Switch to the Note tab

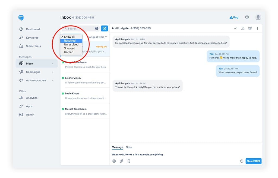[129, 147]
